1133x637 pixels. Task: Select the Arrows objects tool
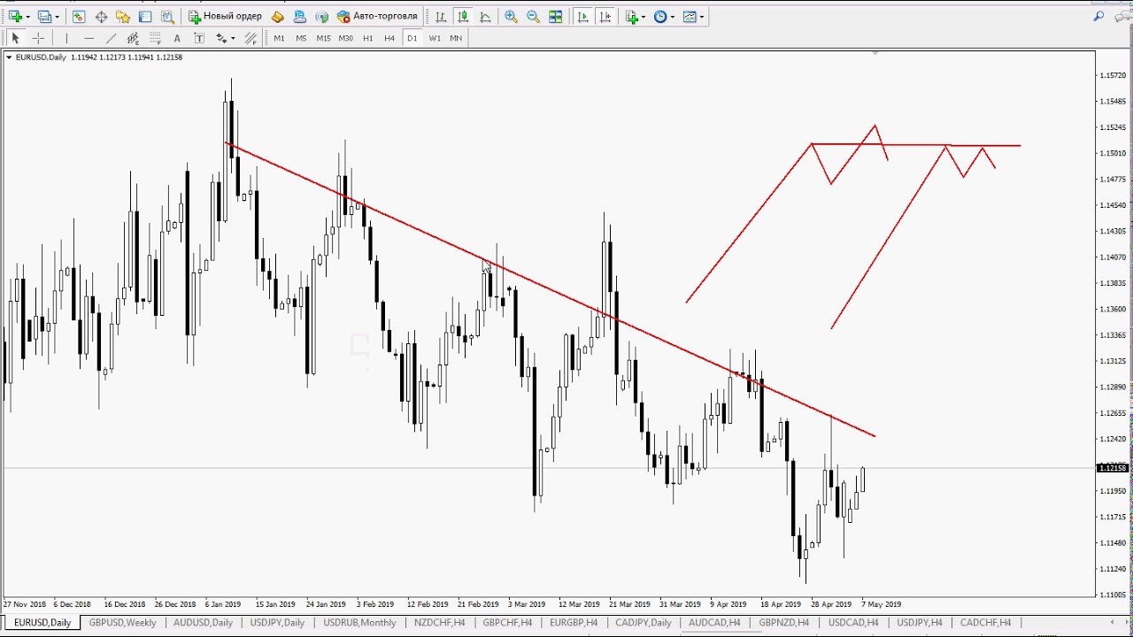[x=221, y=38]
